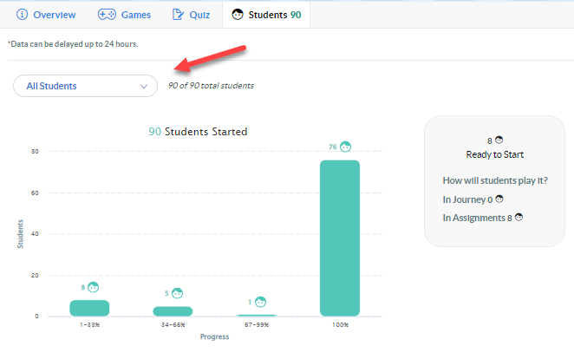Click the dropdown chevron arrow
Image resolution: width=574 pixels, height=359 pixels.
point(144,86)
